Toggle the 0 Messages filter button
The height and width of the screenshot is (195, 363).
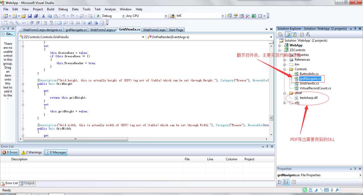click(x=56, y=152)
